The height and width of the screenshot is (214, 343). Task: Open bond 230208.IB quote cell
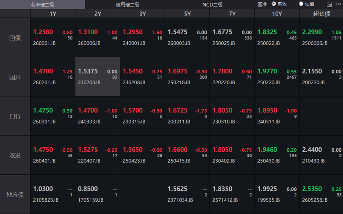click(142, 77)
